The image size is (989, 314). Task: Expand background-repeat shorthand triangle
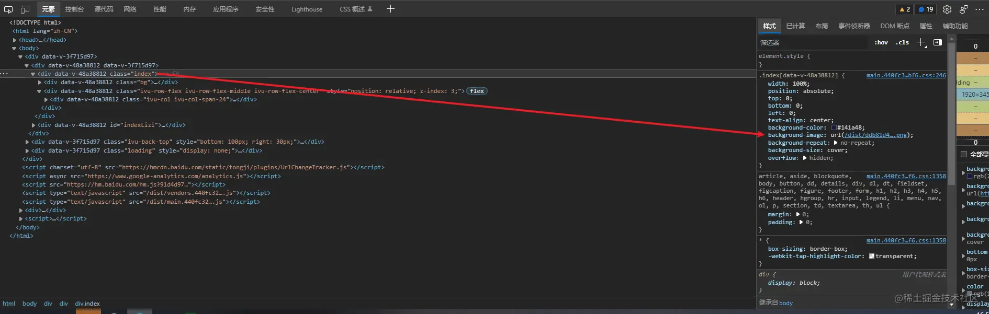click(836, 143)
